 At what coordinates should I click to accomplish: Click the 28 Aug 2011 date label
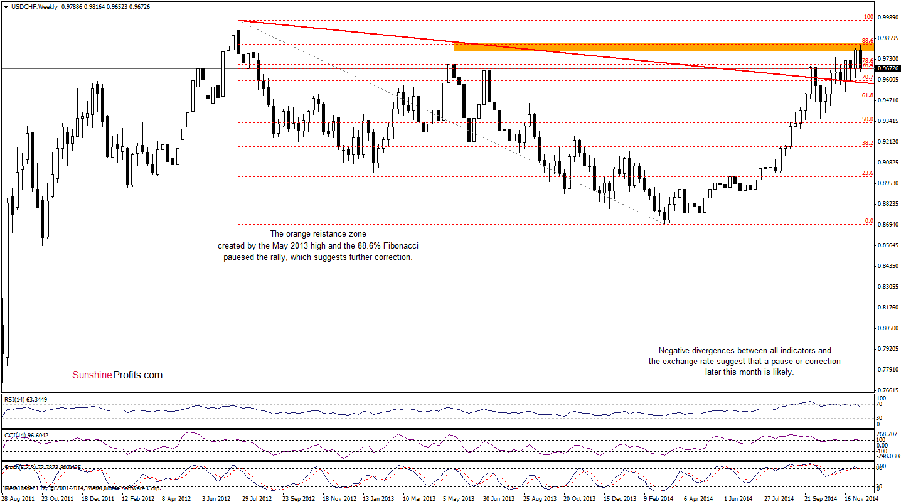[x=18, y=498]
